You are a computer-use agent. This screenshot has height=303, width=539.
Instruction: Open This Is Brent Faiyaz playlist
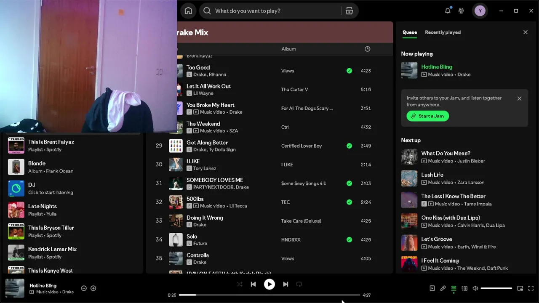(x=72, y=146)
